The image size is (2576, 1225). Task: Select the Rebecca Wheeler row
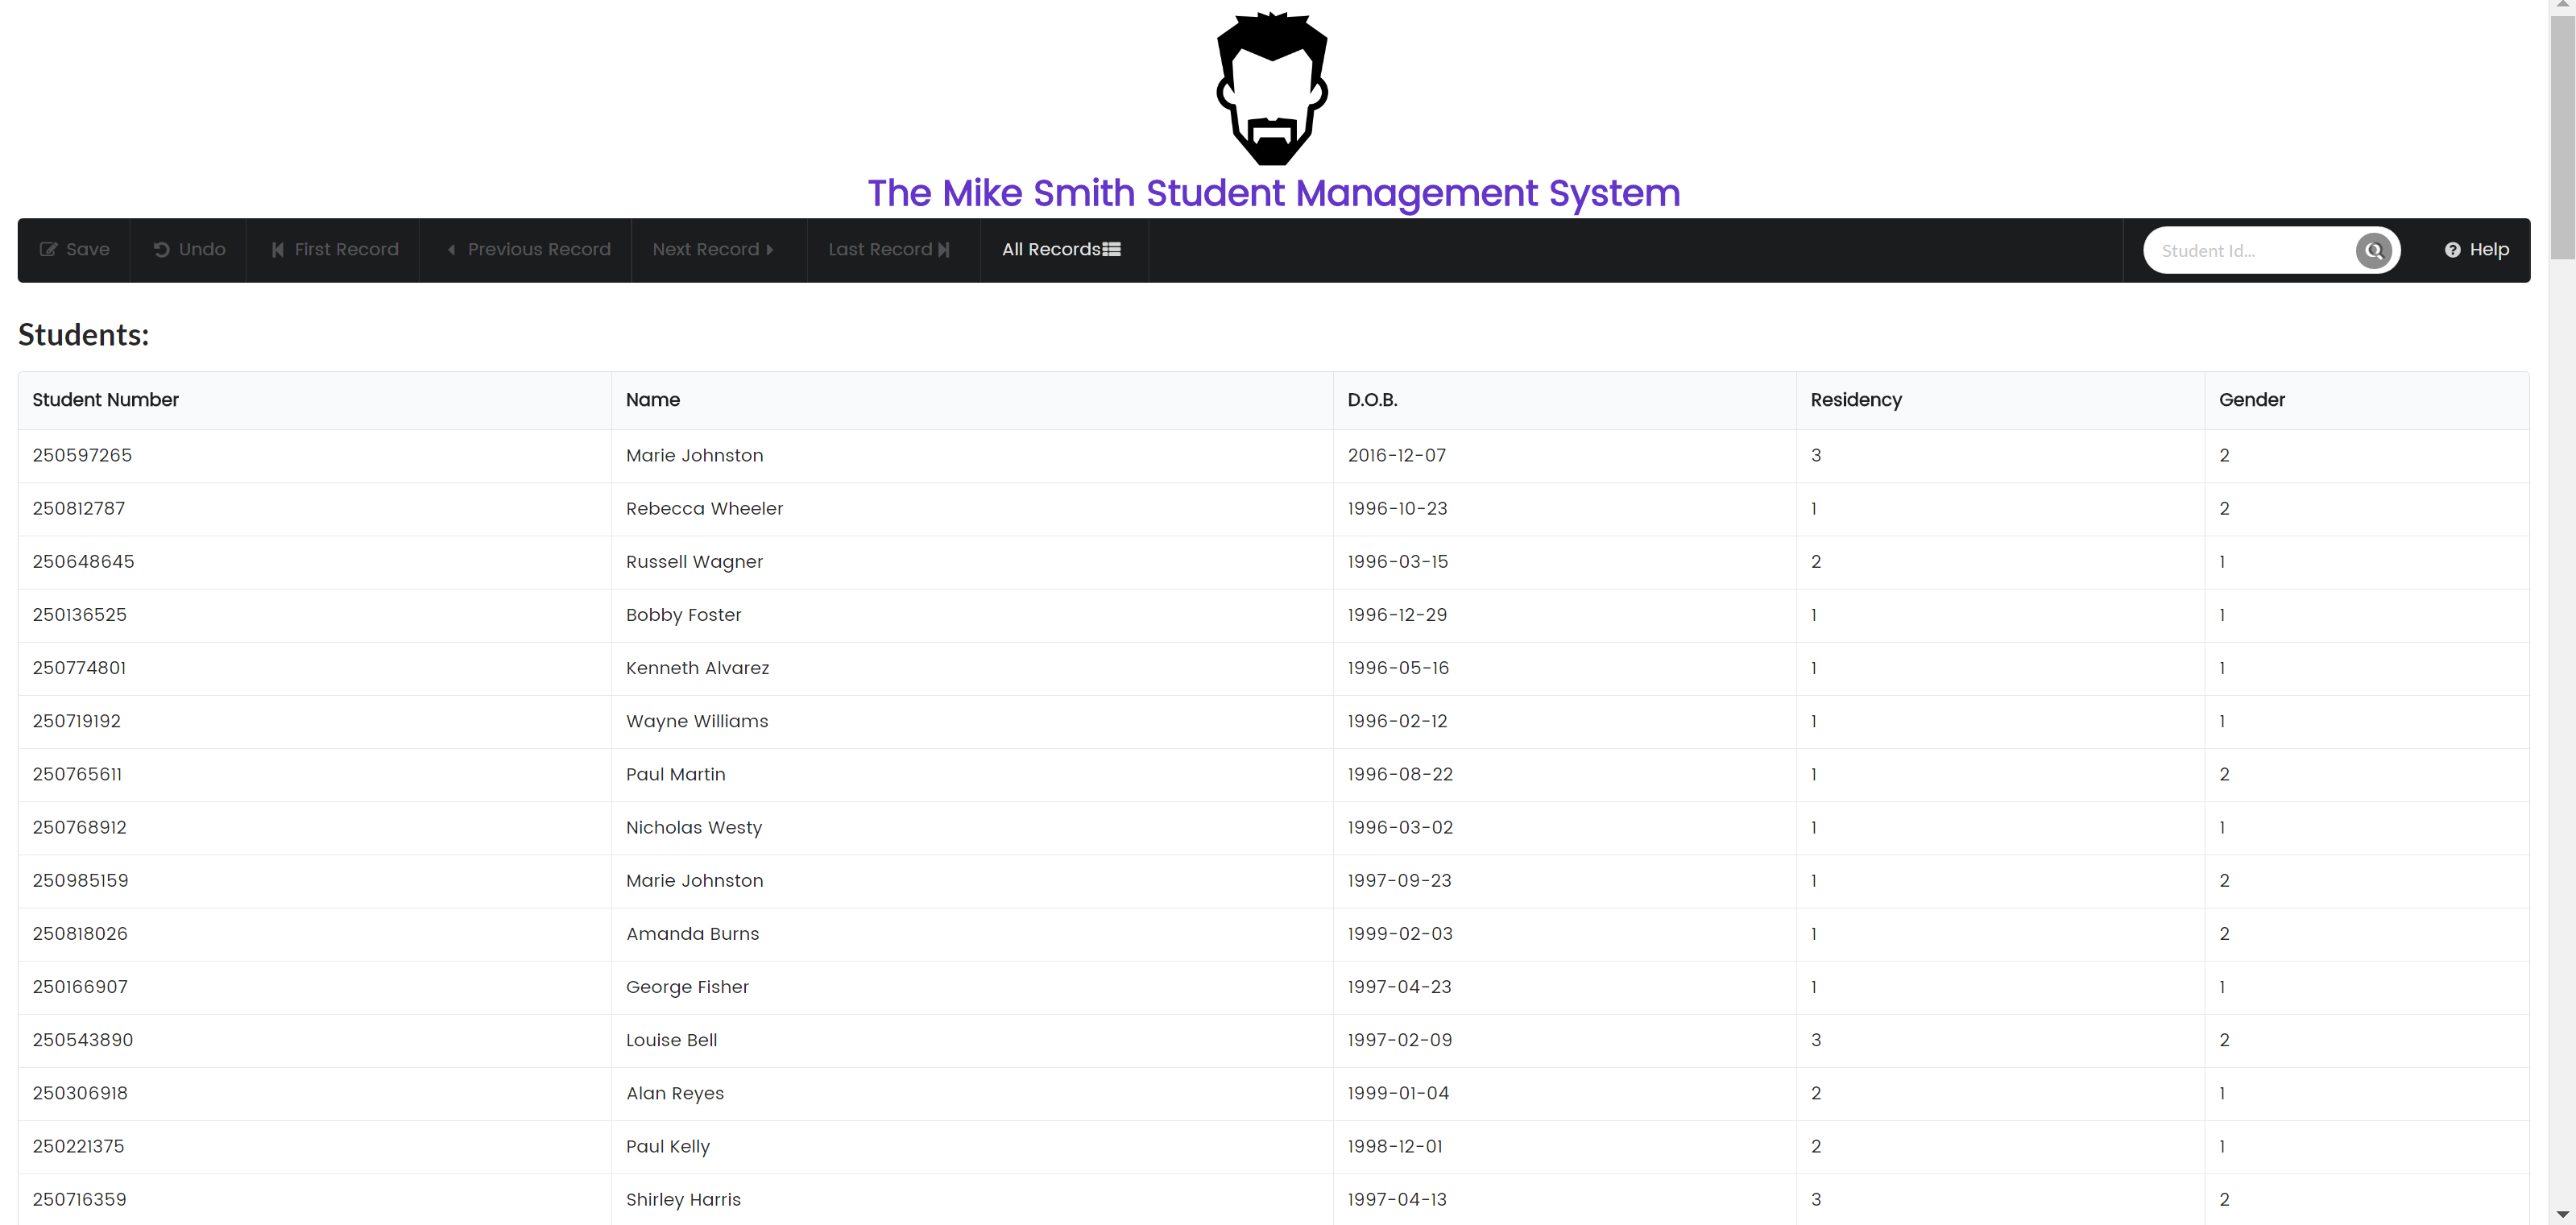point(704,509)
